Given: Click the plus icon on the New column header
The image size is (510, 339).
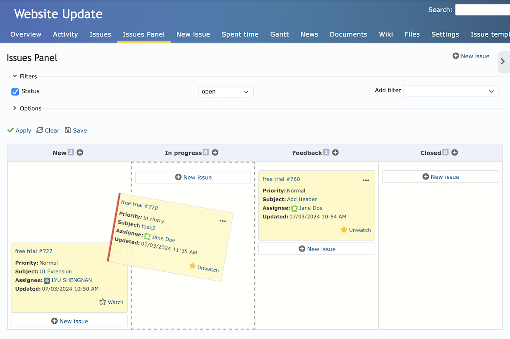Looking at the screenshot, I should 80,152.
